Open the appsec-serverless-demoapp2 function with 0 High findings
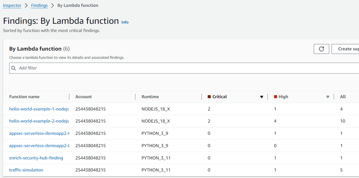This screenshot has height=178, width=359. 39,146
